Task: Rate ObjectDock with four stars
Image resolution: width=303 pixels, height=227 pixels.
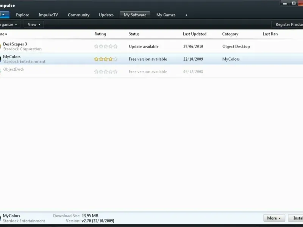Action: click(x=111, y=72)
